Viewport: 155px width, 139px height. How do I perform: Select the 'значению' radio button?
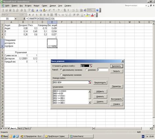(87, 70)
